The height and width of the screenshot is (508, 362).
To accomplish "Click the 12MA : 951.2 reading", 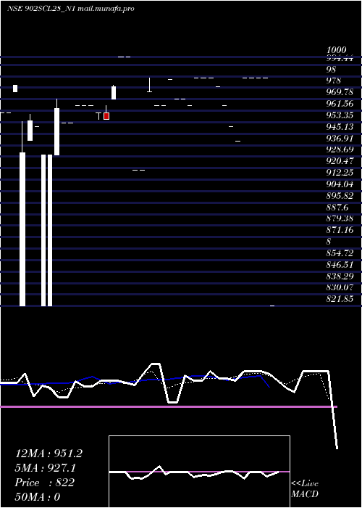I will [49, 454].
